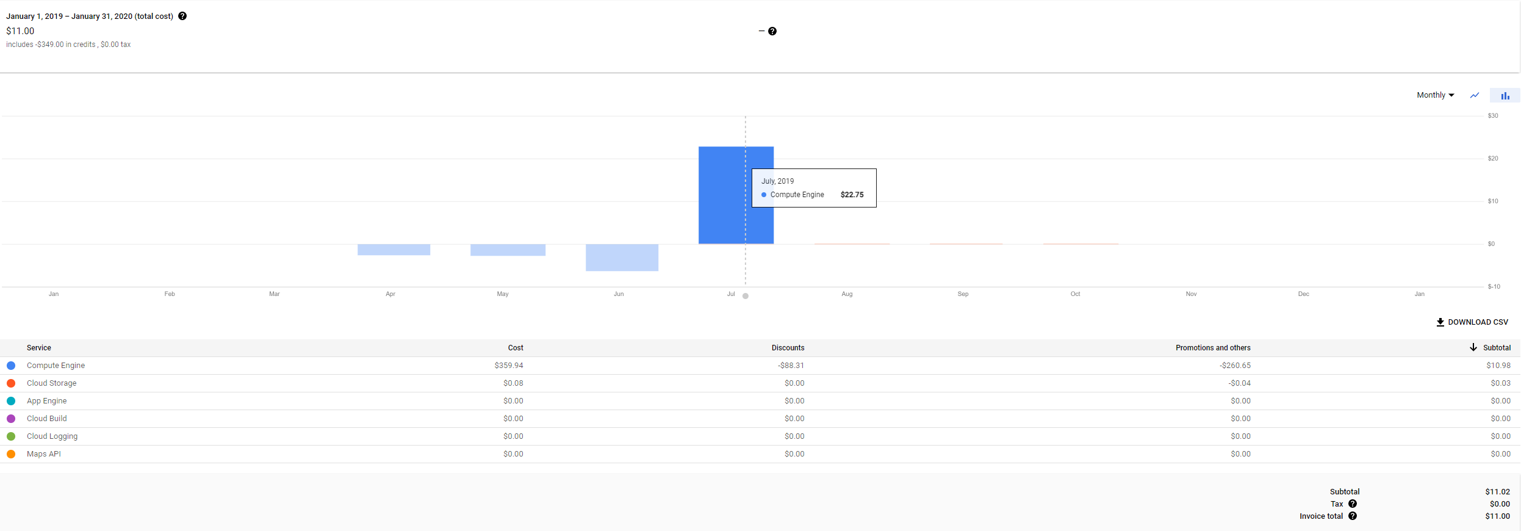Click the Compute Engine blue color dot
The height and width of the screenshot is (531, 1521).
click(11, 366)
